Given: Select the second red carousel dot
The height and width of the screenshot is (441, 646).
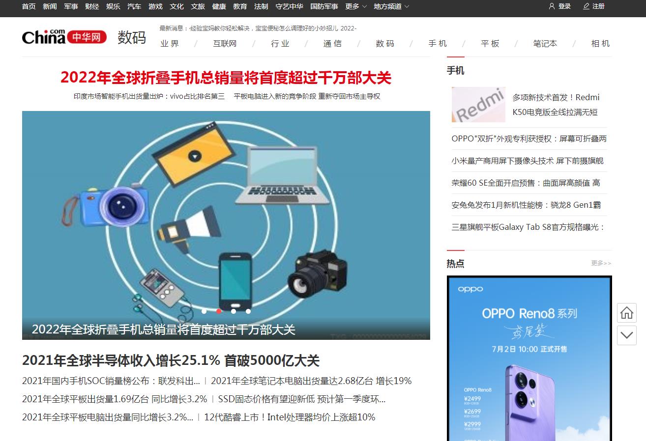Looking at the screenshot, I should (x=219, y=311).
